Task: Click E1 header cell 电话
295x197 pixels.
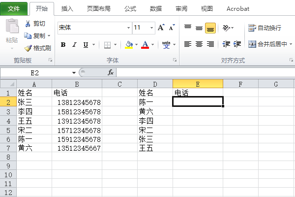Action: (198, 93)
